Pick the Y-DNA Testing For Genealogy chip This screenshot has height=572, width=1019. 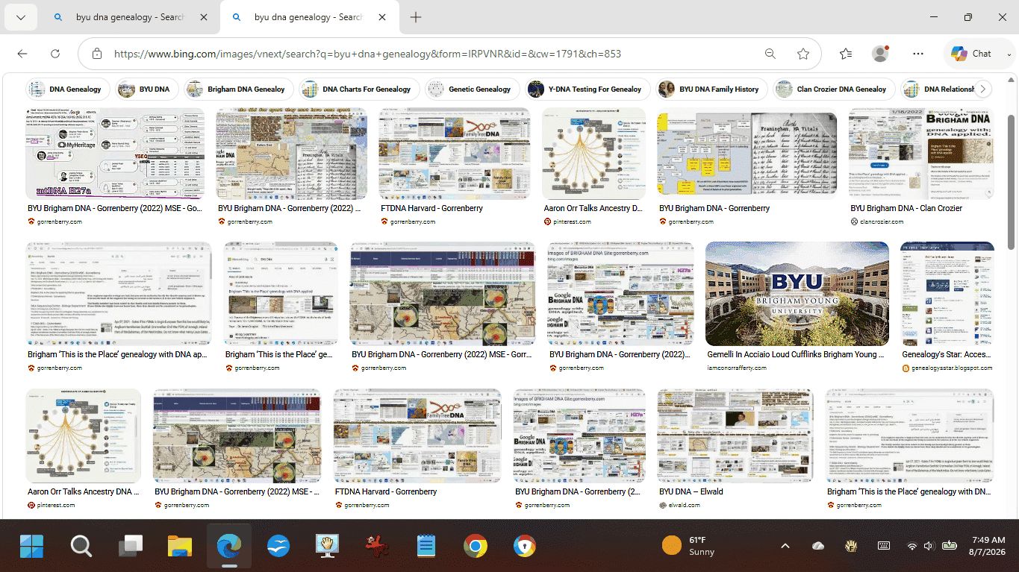[587, 89]
